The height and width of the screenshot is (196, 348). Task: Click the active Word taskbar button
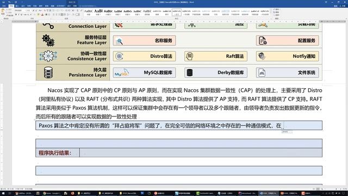coord(268,193)
